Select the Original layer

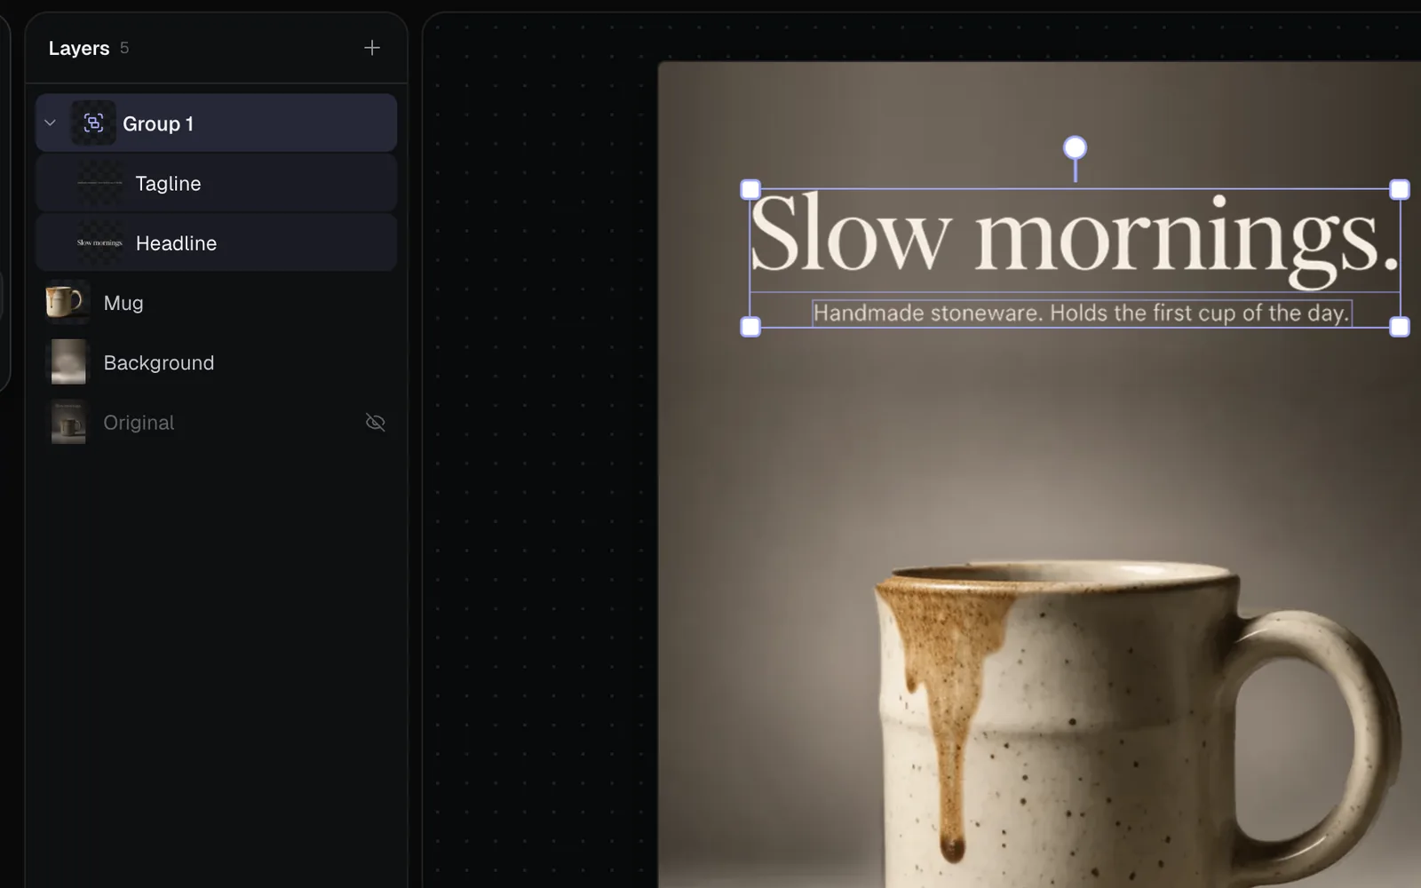(x=216, y=422)
